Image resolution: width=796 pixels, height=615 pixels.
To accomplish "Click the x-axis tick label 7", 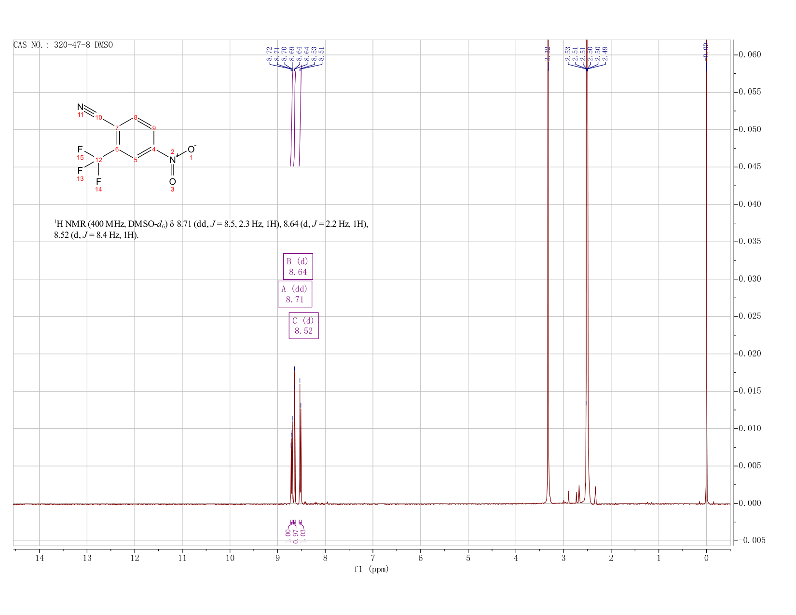I will [373, 558].
